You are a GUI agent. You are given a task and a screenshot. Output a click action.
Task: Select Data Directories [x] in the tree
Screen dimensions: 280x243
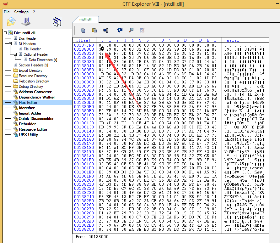tap(43, 60)
